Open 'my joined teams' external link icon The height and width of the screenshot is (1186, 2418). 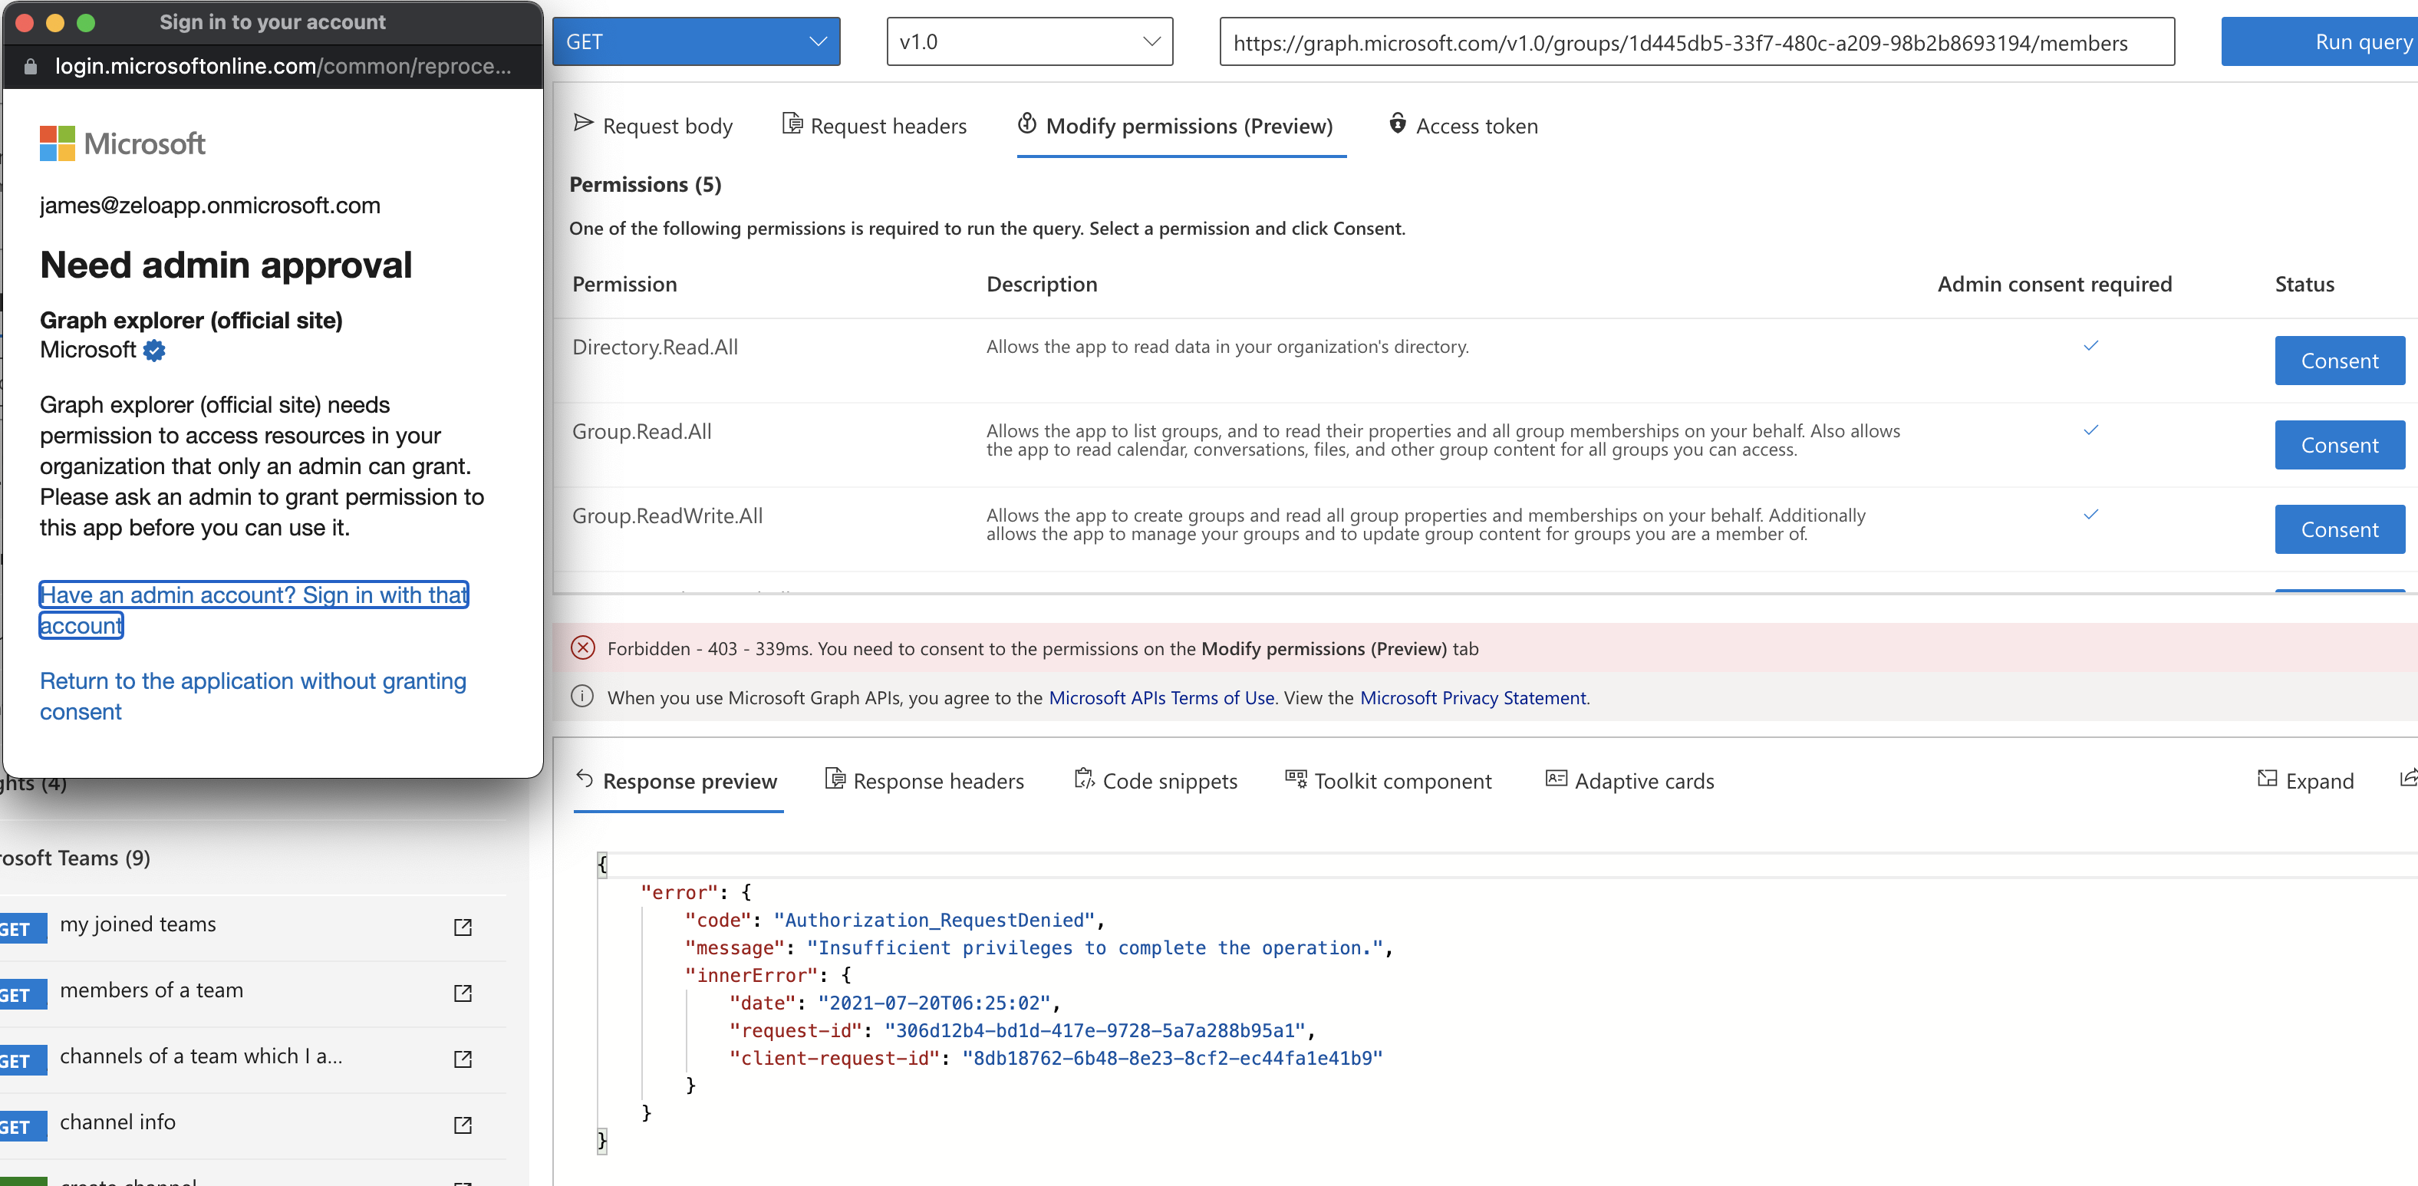click(x=463, y=927)
